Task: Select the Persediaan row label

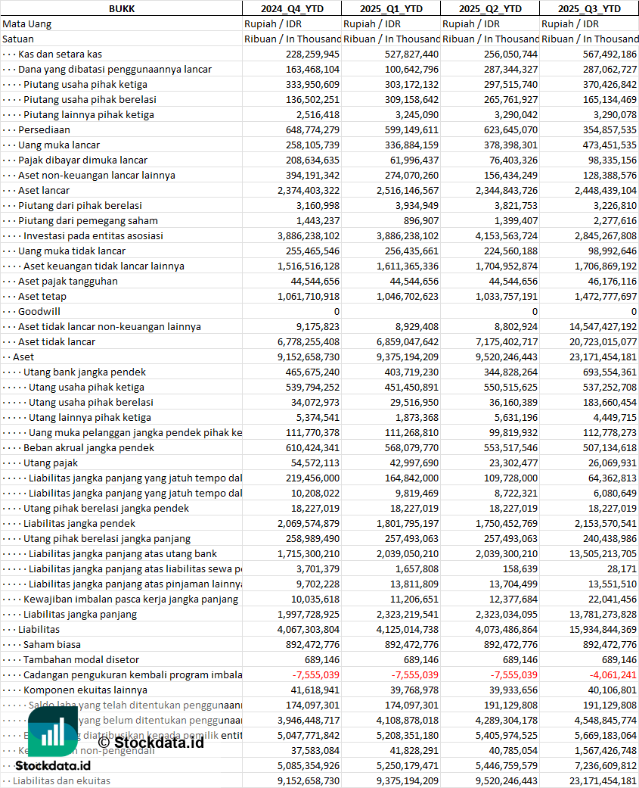Action: 44,129
